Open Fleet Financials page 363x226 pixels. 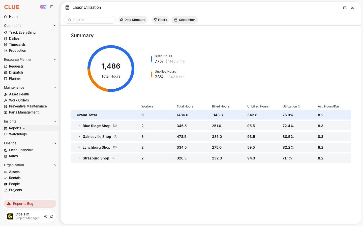[x=21, y=150]
